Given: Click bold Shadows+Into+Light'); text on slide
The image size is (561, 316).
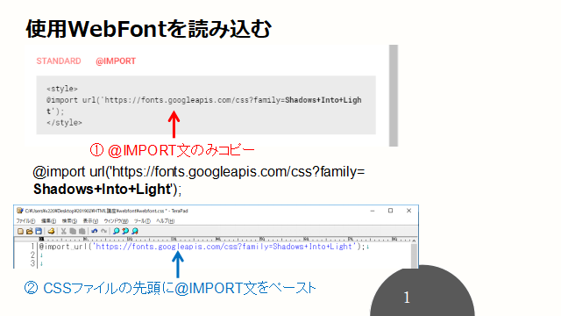Looking at the screenshot, I should tap(107, 190).
